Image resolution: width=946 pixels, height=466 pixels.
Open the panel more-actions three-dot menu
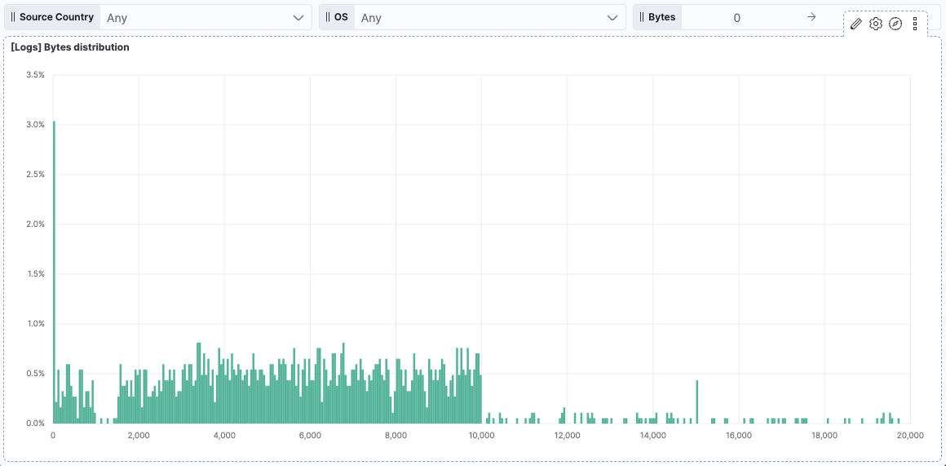(x=915, y=24)
